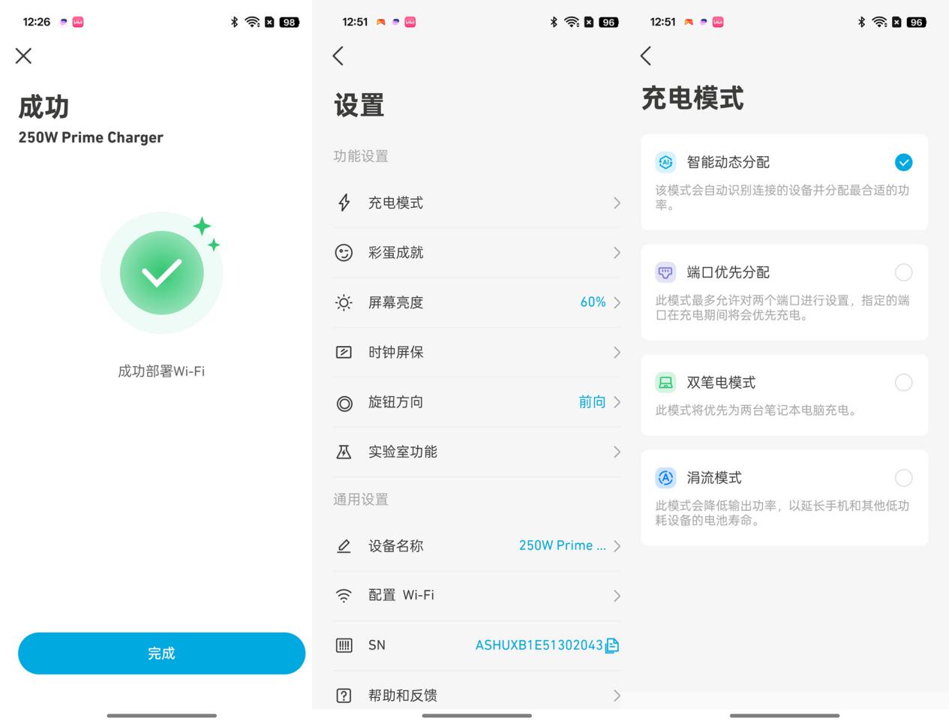Tap the laptop icon beside 双笔电模式
949x724 pixels.
(x=665, y=383)
